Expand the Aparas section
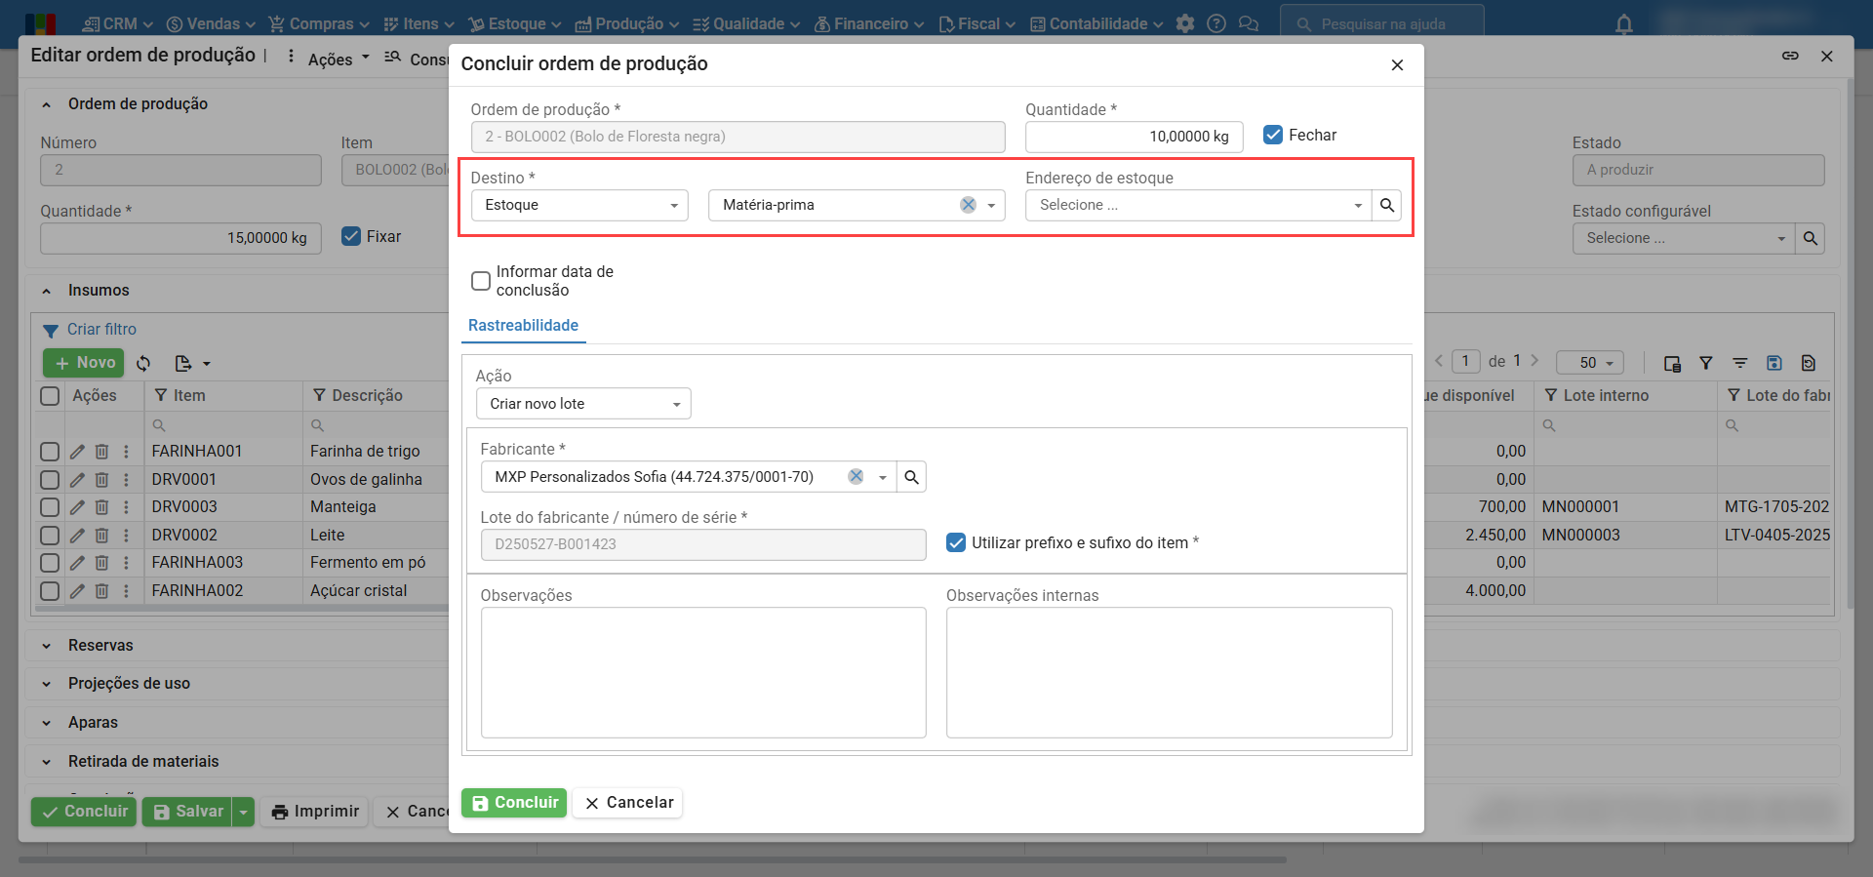 tap(93, 723)
